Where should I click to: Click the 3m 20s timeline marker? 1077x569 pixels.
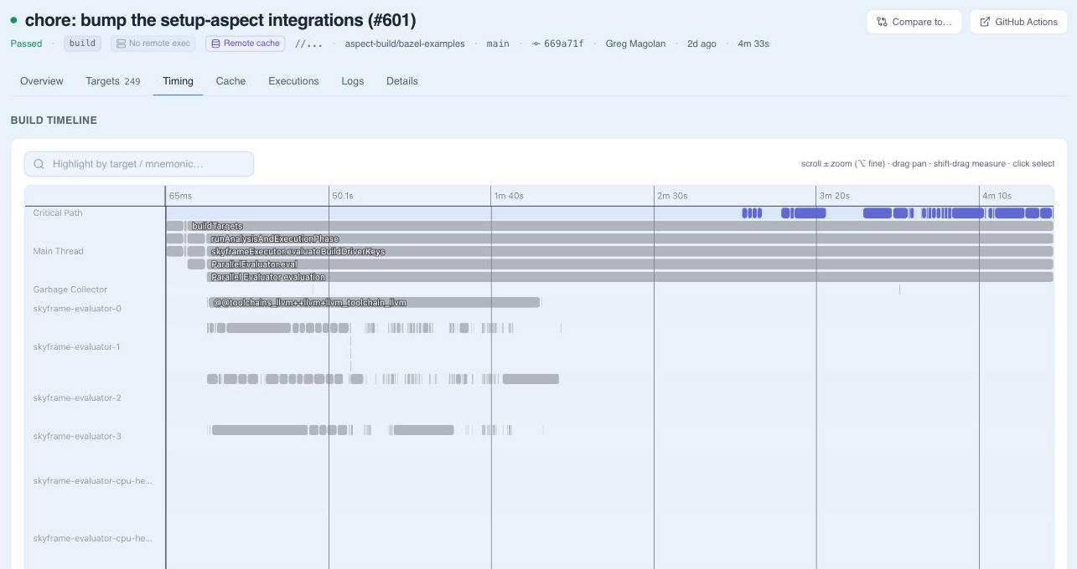coord(835,196)
